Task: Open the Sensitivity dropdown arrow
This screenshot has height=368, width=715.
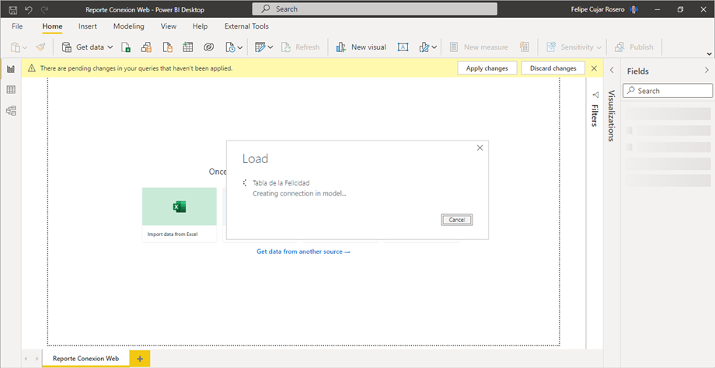Action: [598, 47]
